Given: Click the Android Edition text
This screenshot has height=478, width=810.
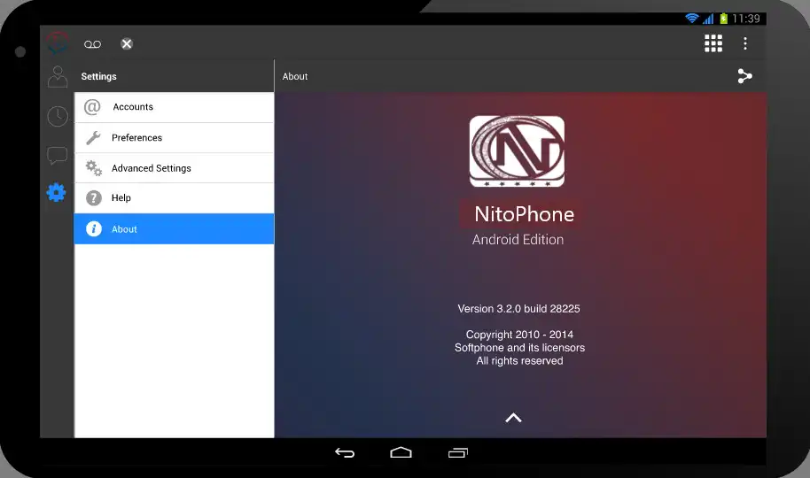Looking at the screenshot, I should 518,240.
